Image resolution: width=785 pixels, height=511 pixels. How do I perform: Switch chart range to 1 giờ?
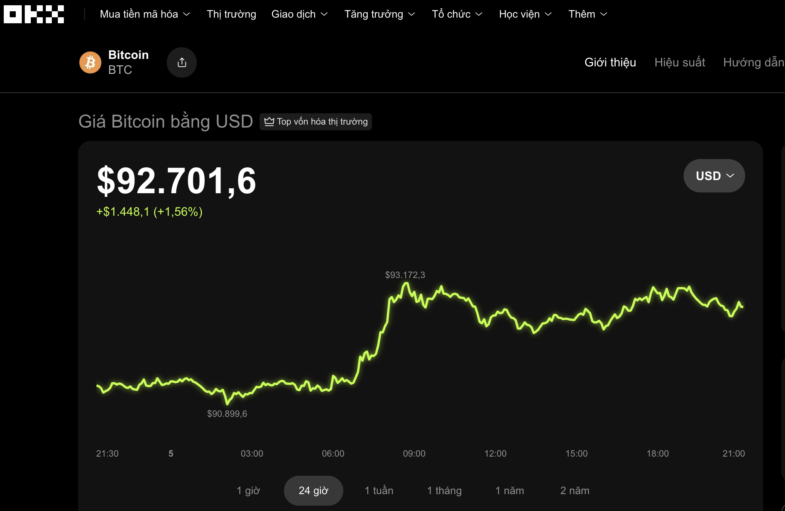pos(248,490)
